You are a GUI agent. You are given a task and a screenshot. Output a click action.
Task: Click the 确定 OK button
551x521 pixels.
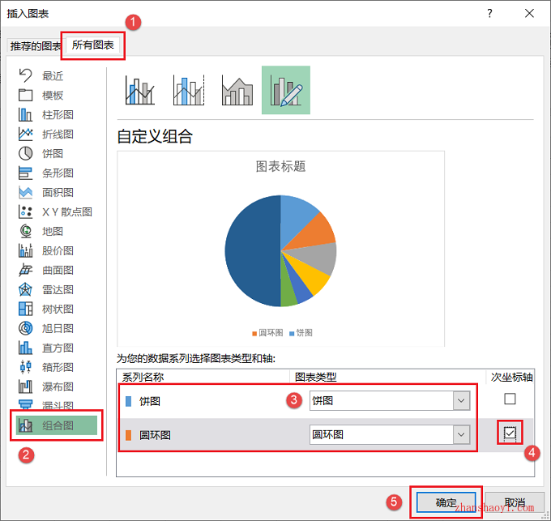point(446,502)
